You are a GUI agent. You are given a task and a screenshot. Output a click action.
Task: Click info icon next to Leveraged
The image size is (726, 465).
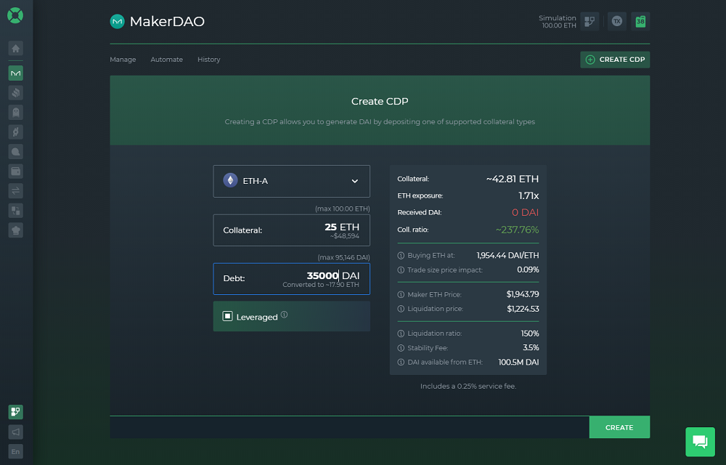click(285, 315)
